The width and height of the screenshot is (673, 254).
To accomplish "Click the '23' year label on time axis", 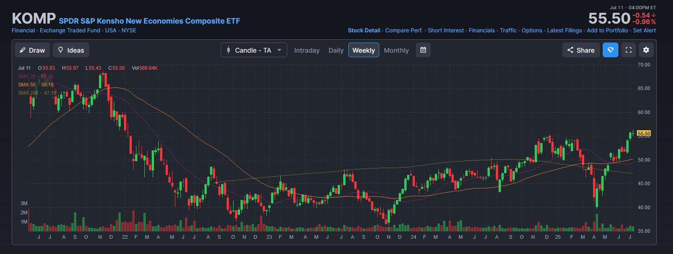I will point(269,237).
